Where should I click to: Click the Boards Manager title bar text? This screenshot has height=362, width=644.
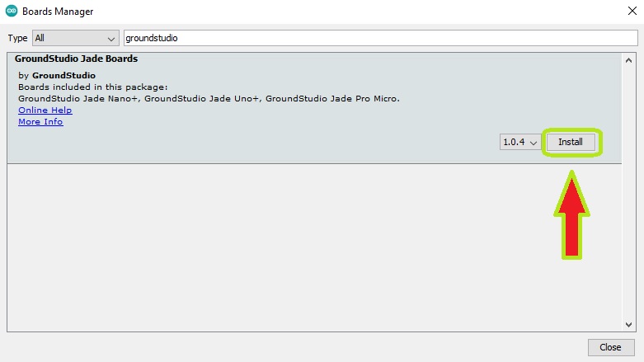pos(58,12)
